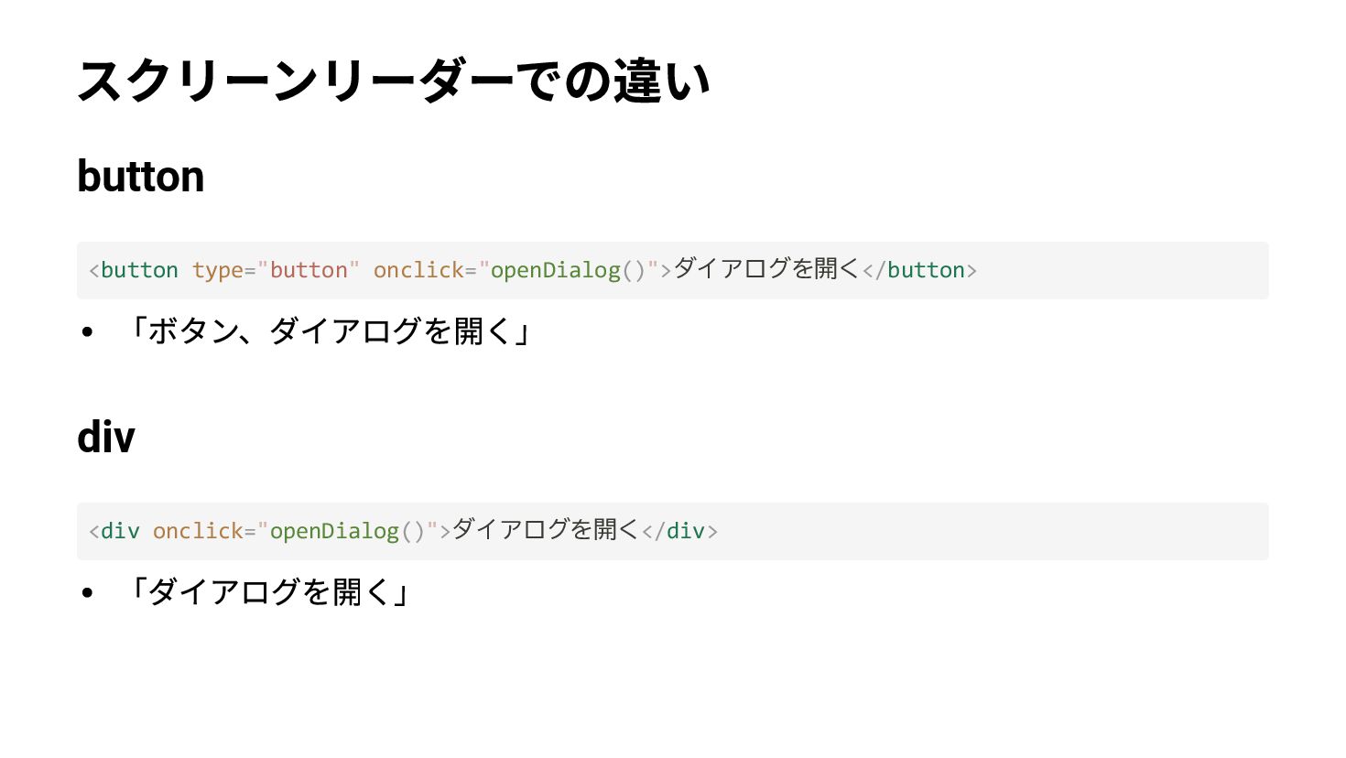This screenshot has width=1346, height=758.
Task: Click the opening <div tag in code
Action: tap(114, 531)
